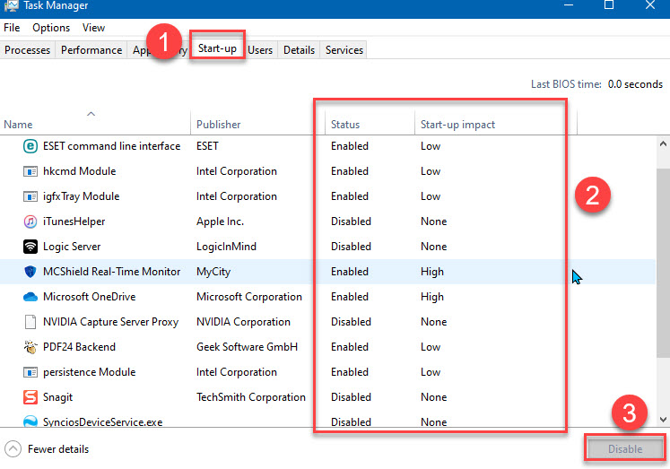Select the Snagit entry
The image size is (670, 469).
327,397
